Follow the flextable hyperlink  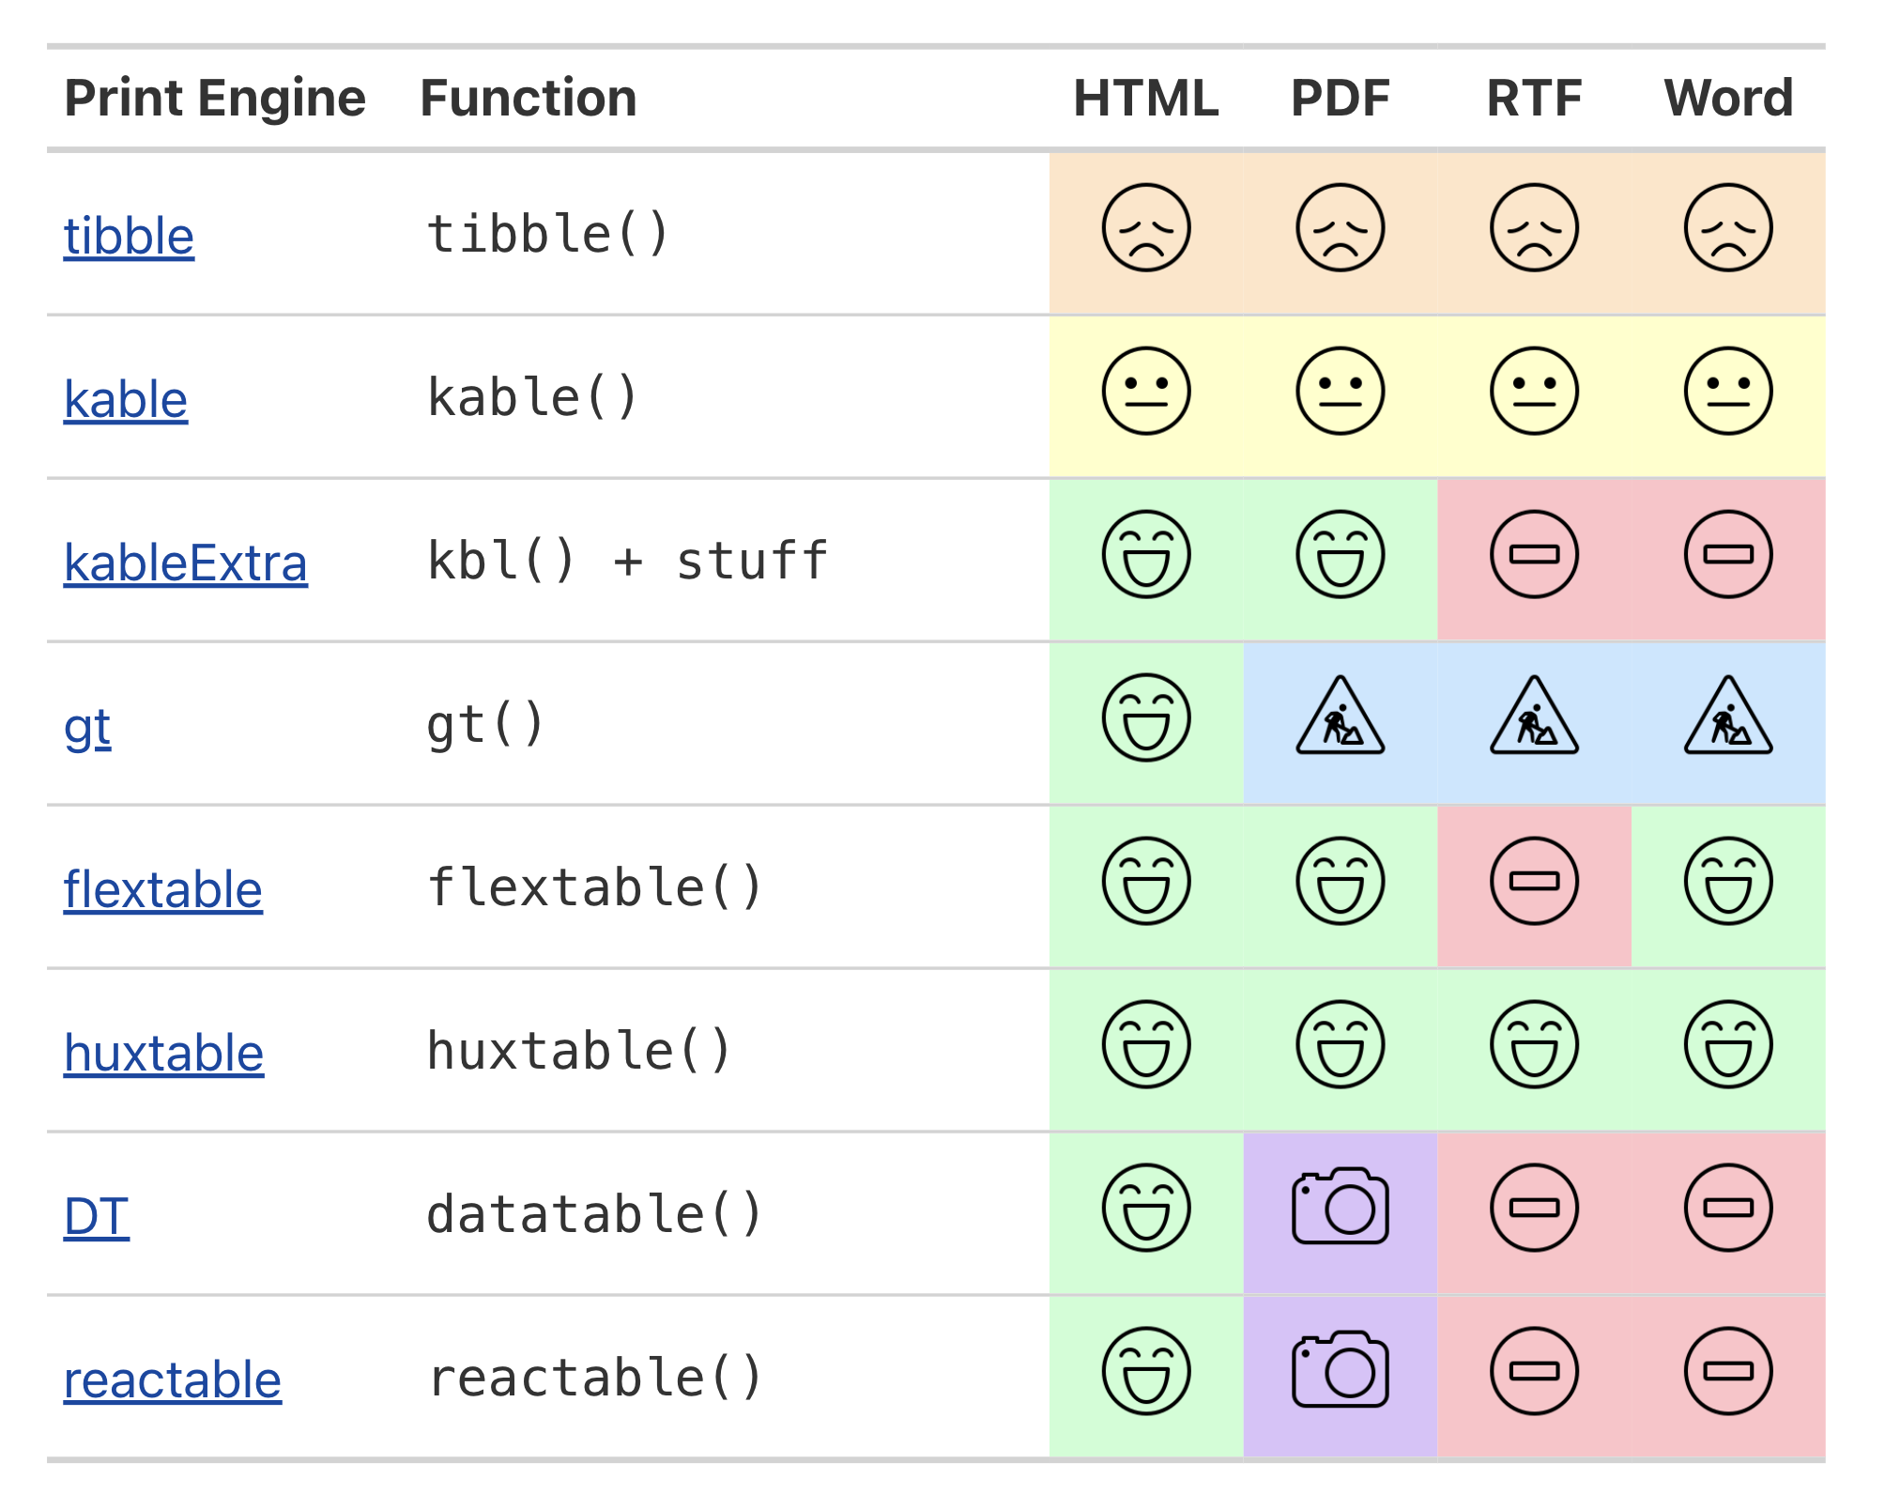tap(162, 890)
